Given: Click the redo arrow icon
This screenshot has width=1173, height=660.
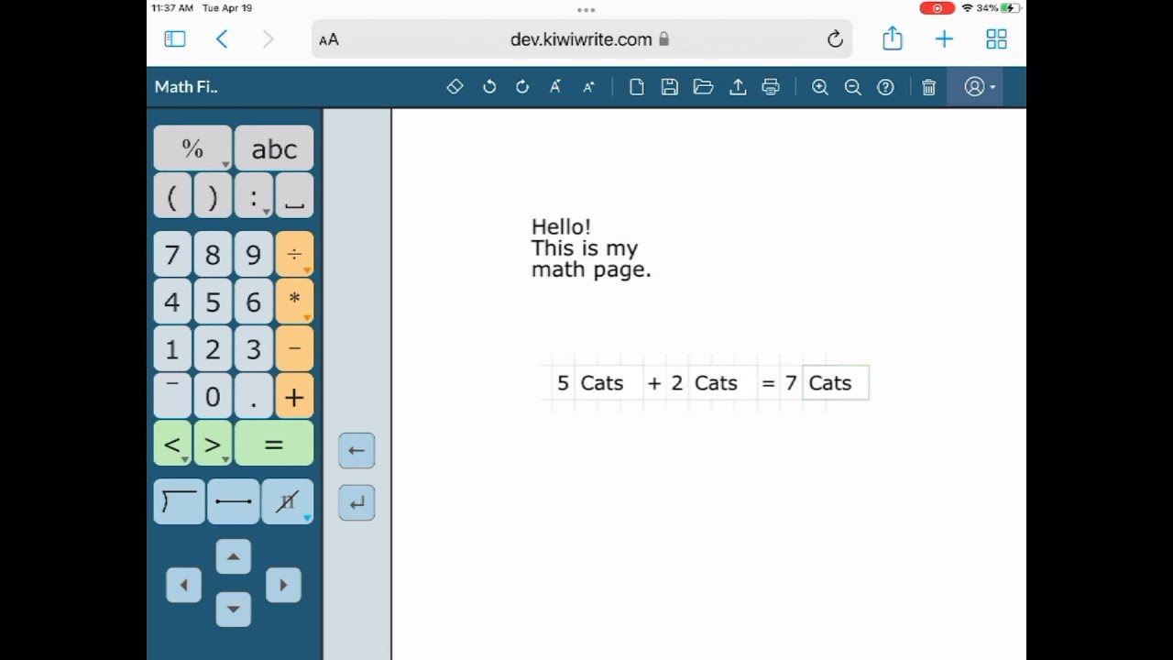Looking at the screenshot, I should pos(522,87).
